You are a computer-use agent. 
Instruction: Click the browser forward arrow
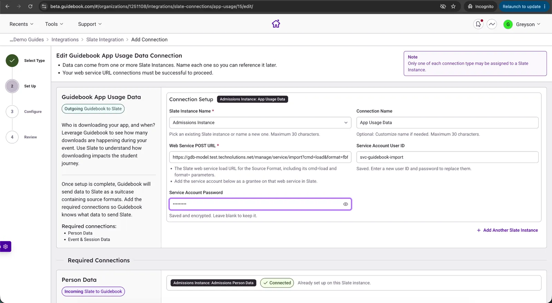(x=19, y=7)
